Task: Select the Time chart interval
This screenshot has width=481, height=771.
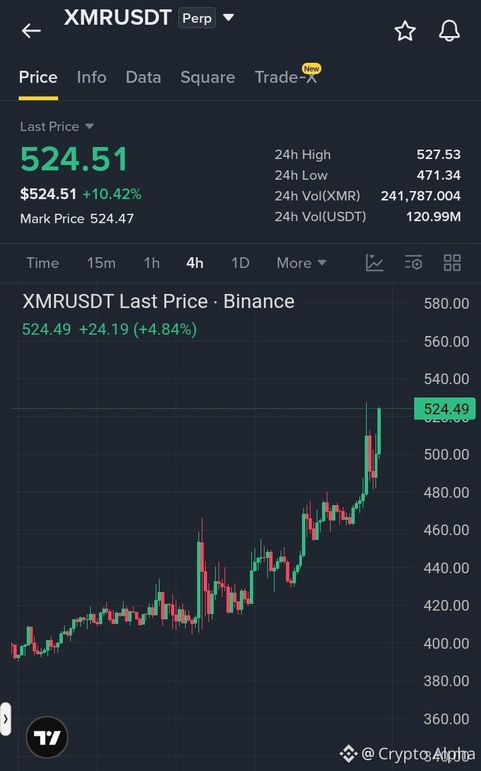Action: click(42, 263)
